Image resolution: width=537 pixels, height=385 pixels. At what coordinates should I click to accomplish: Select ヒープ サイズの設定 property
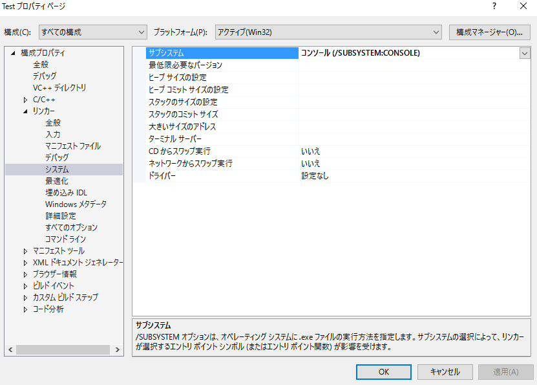click(x=222, y=78)
